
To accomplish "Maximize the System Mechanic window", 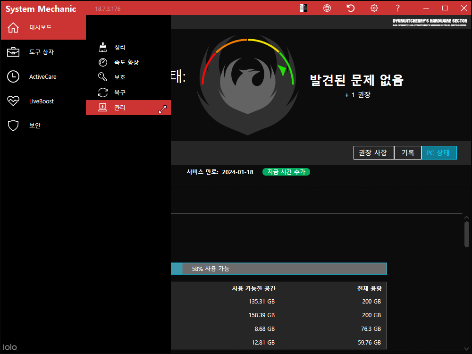I will pyautogui.click(x=445, y=8).
